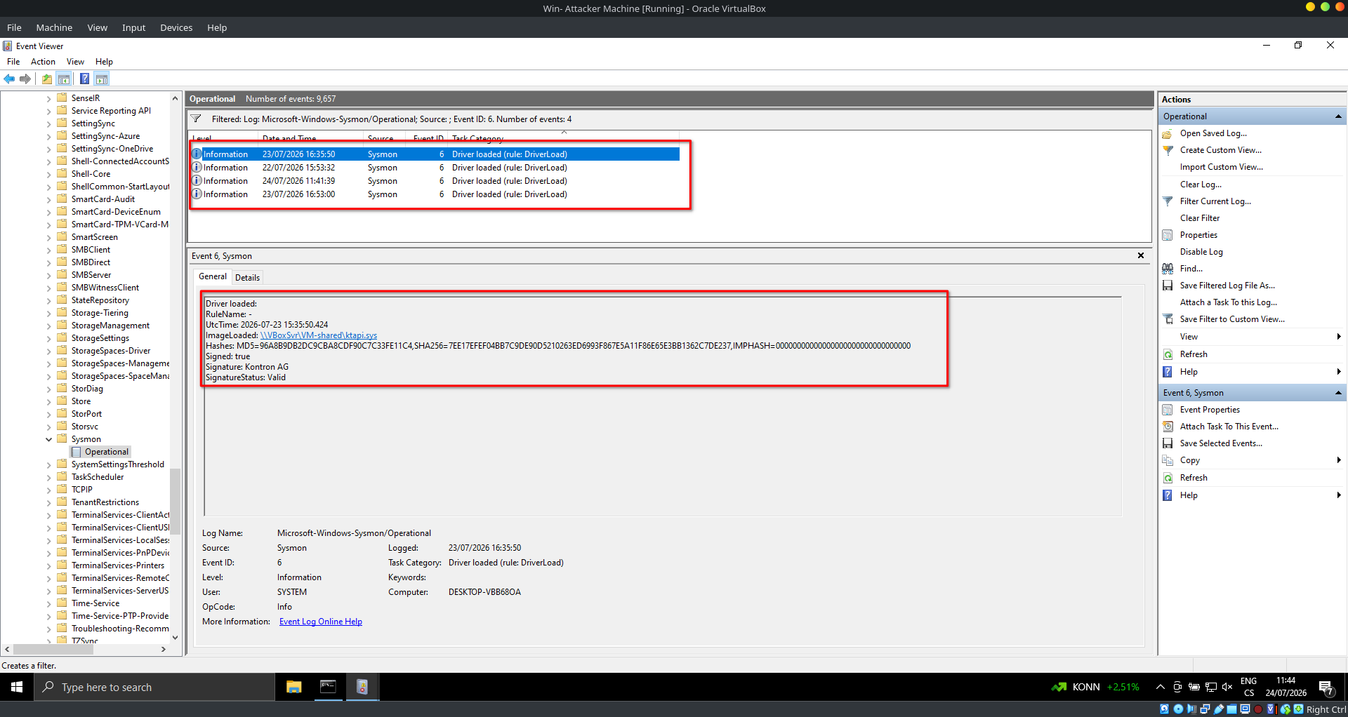The height and width of the screenshot is (717, 1348).
Task: Expand the SmartScreen tree node
Action: point(49,237)
